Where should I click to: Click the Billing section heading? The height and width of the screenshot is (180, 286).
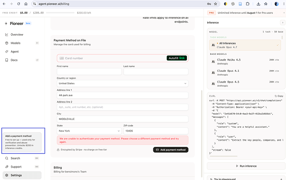coord(58,168)
